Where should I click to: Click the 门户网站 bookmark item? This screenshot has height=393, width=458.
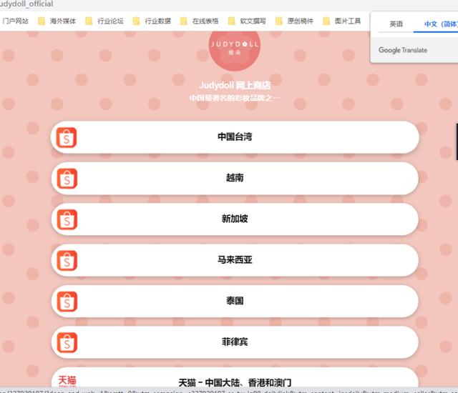coord(14,21)
